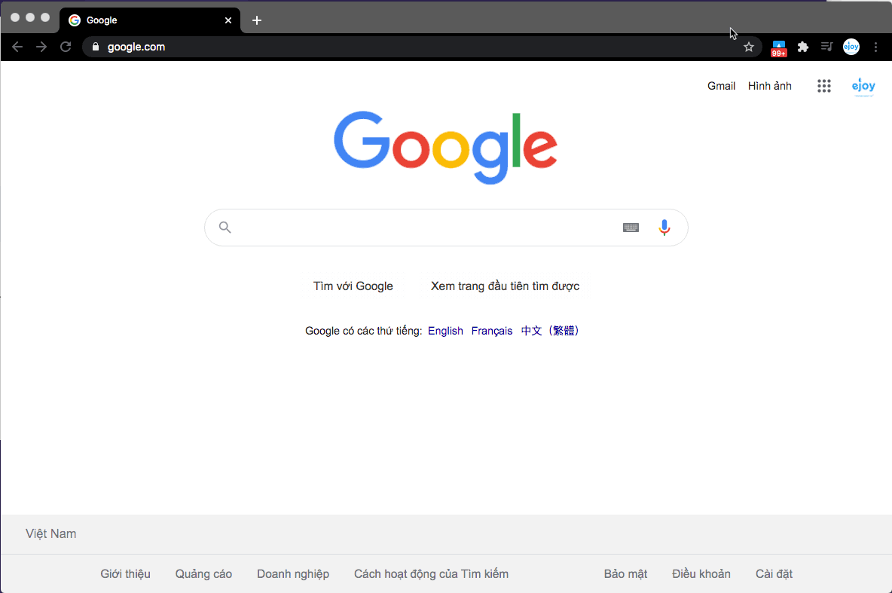The width and height of the screenshot is (892, 593).
Task: Click the eJoy profile avatar in toolbar
Action: [851, 47]
